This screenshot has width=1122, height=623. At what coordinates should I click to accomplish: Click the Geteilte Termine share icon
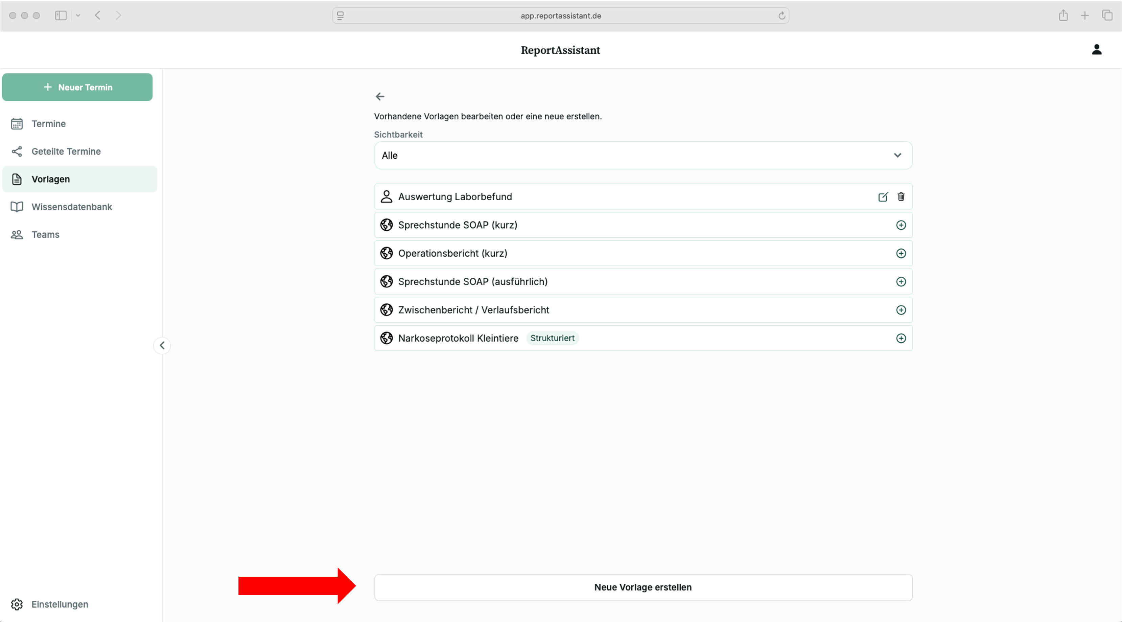tap(17, 152)
